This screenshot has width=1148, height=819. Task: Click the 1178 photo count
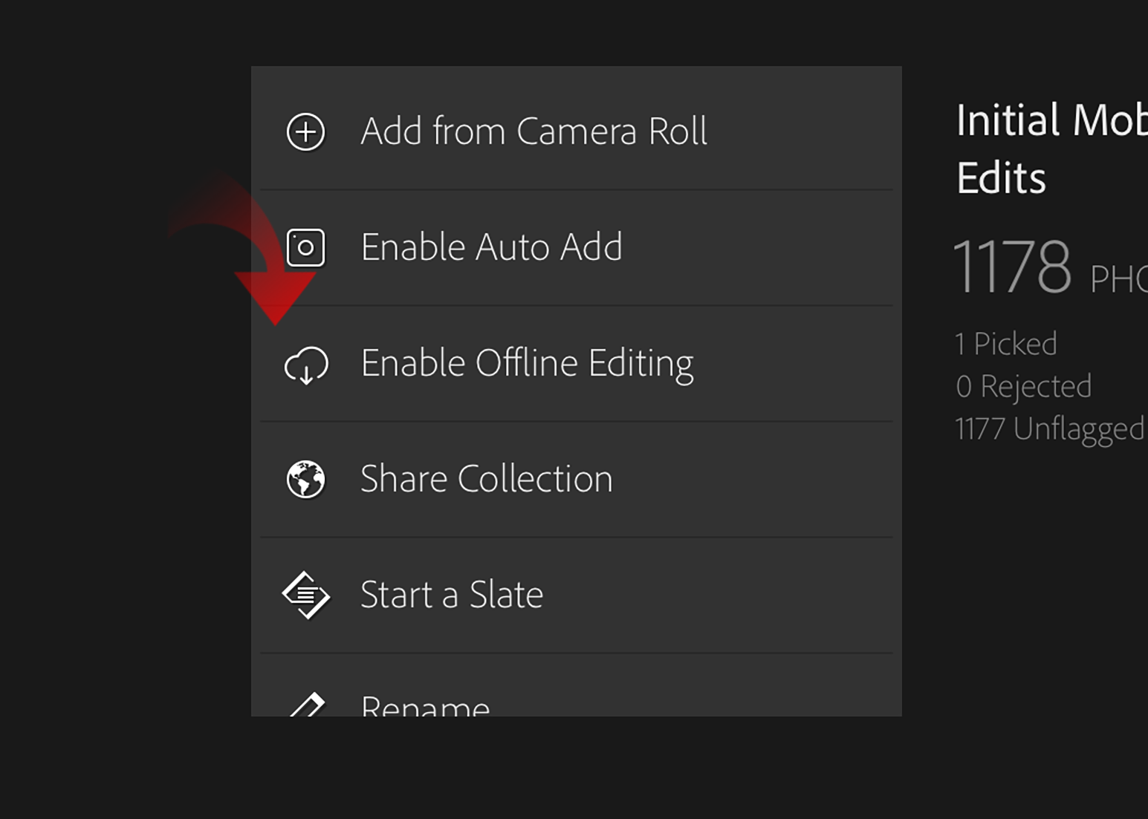click(x=1012, y=267)
